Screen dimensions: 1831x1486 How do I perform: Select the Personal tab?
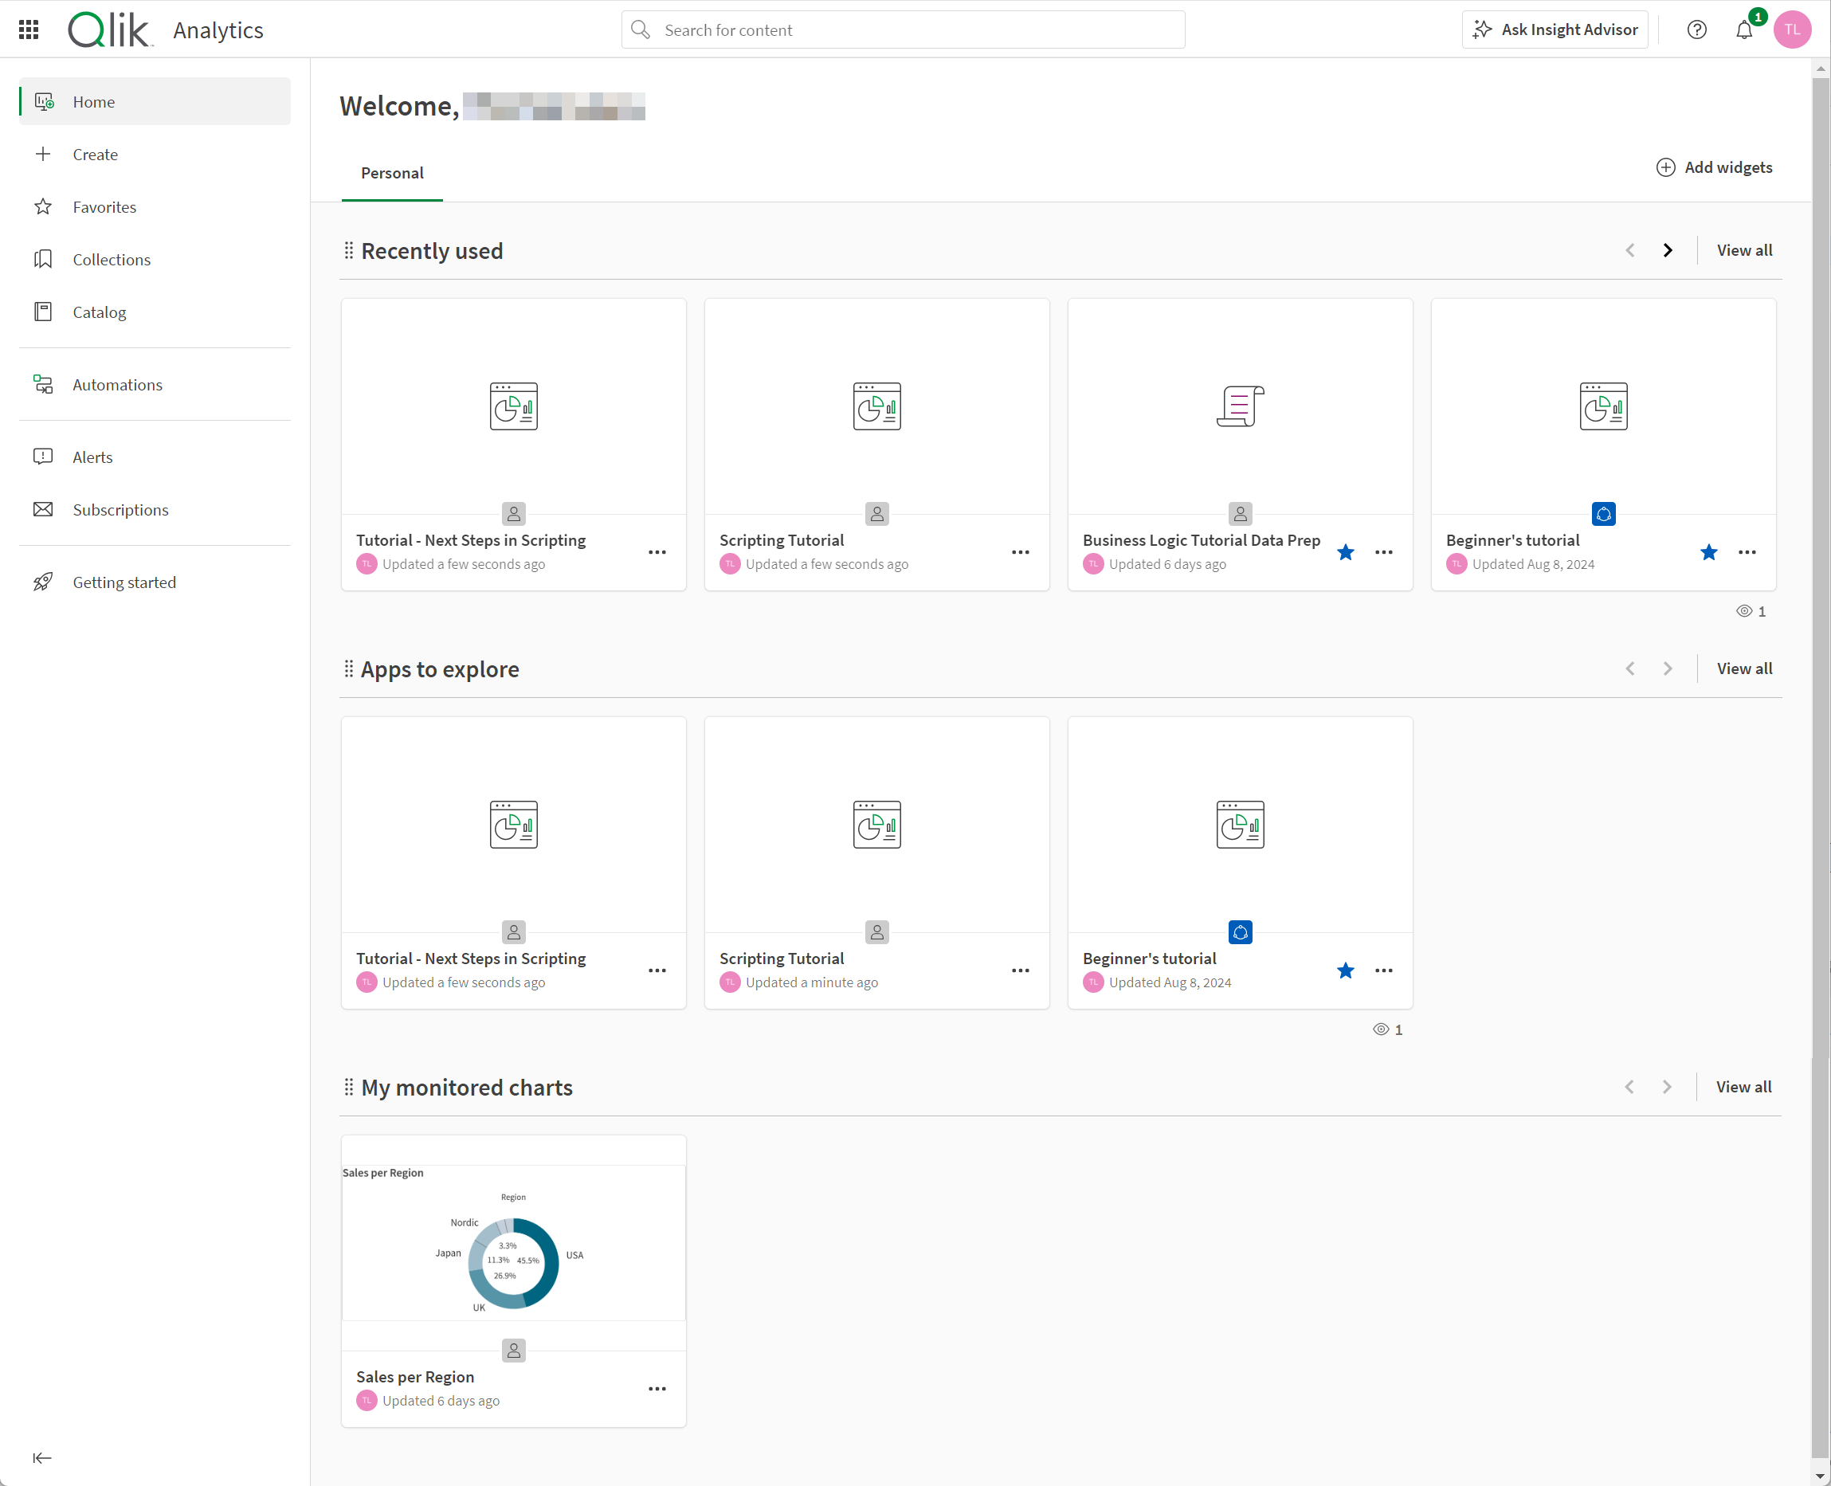pos(393,171)
